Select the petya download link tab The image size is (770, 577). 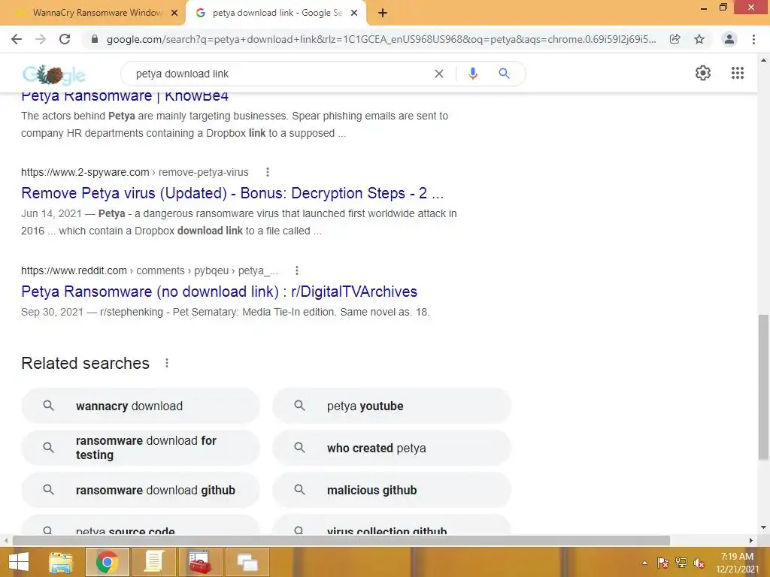[x=277, y=13]
